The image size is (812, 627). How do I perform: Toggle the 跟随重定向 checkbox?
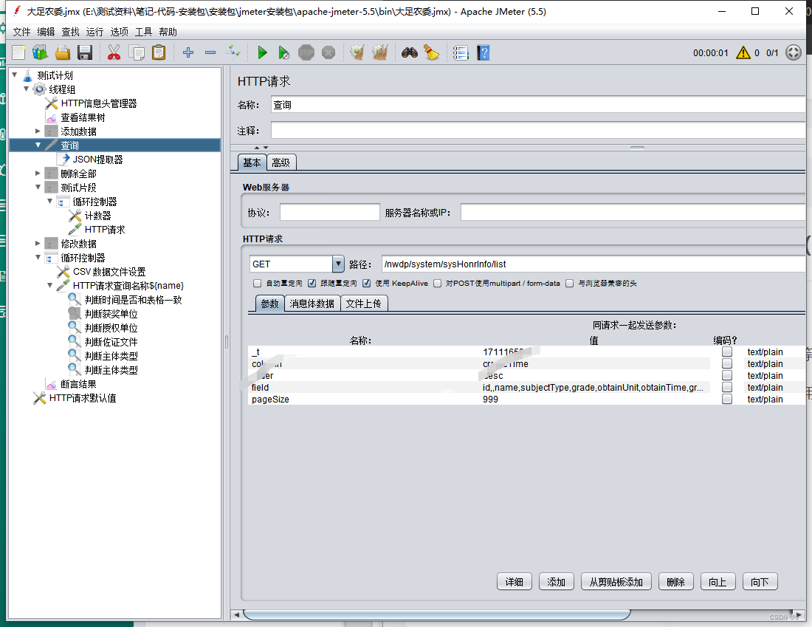tap(312, 283)
